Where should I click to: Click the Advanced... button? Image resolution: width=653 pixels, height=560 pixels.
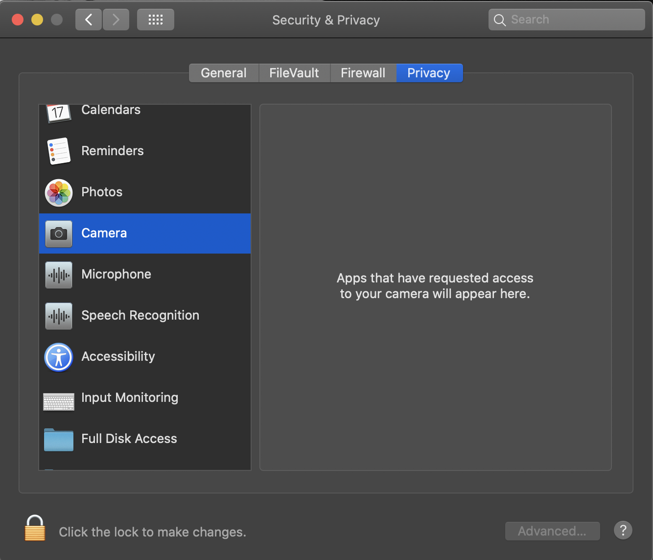pos(552,531)
